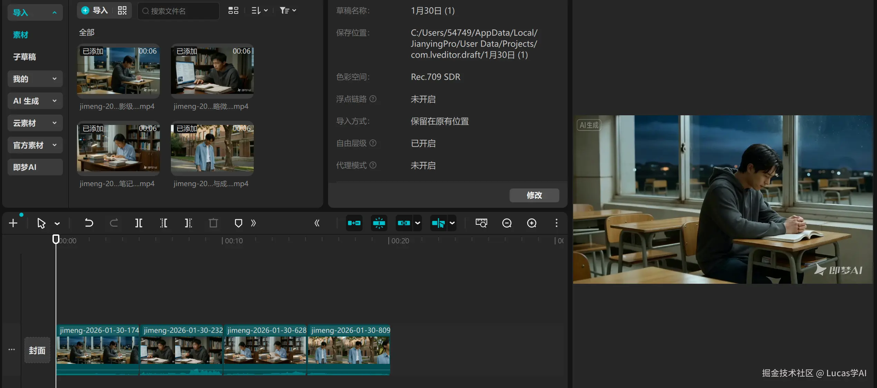
Task: Toggle auto snapping in timeline
Action: click(x=379, y=223)
